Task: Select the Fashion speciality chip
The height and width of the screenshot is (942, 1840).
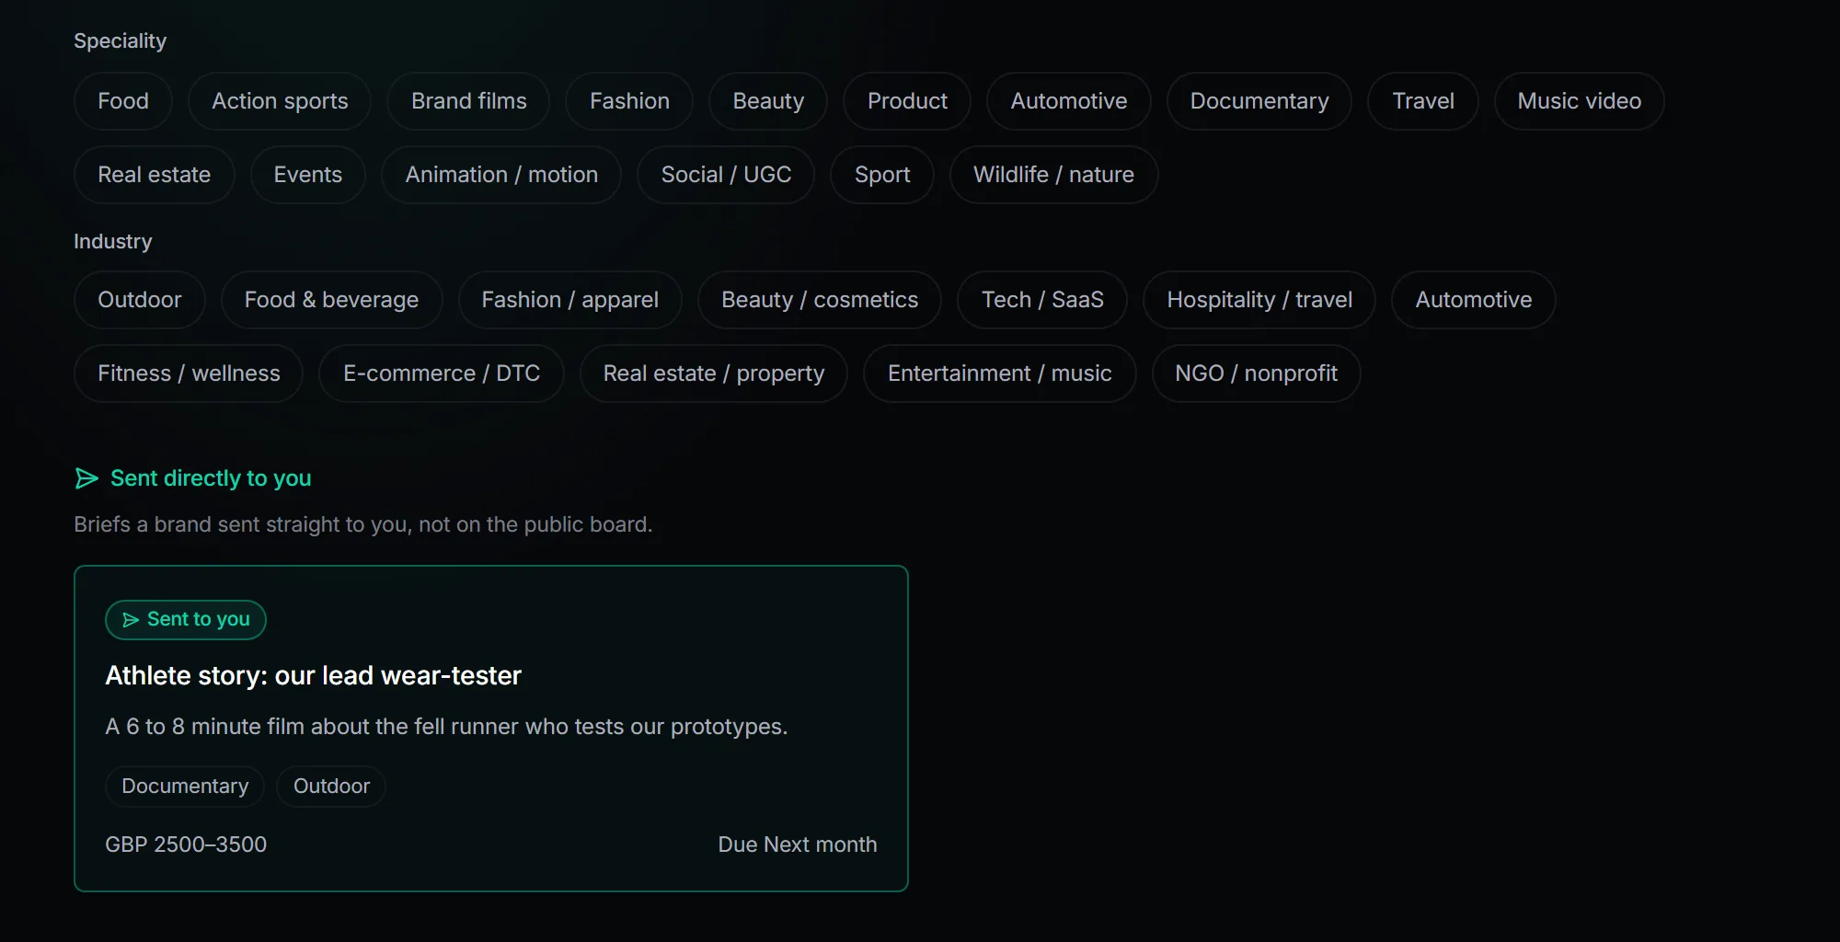Action: 629,101
